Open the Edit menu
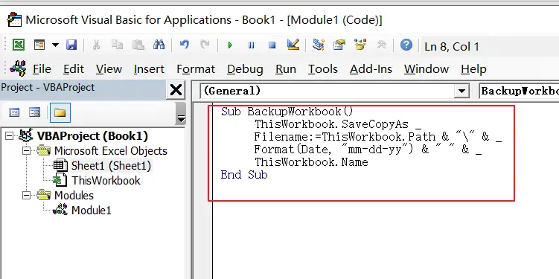The height and width of the screenshot is (279, 559). pos(74,68)
